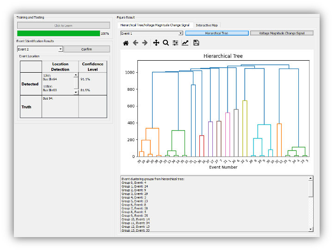334x251 pixels.
Task: Click the Hierarchical Tree button
Action: click(x=216, y=33)
